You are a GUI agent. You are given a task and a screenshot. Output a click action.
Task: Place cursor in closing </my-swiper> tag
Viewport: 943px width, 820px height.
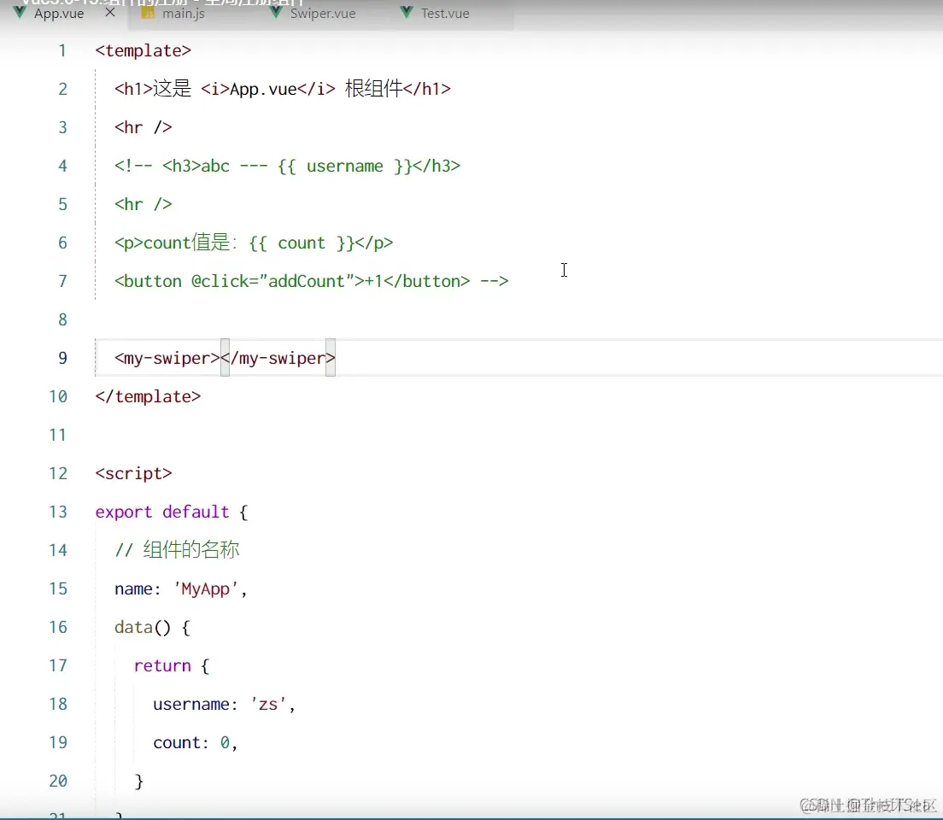click(278, 358)
